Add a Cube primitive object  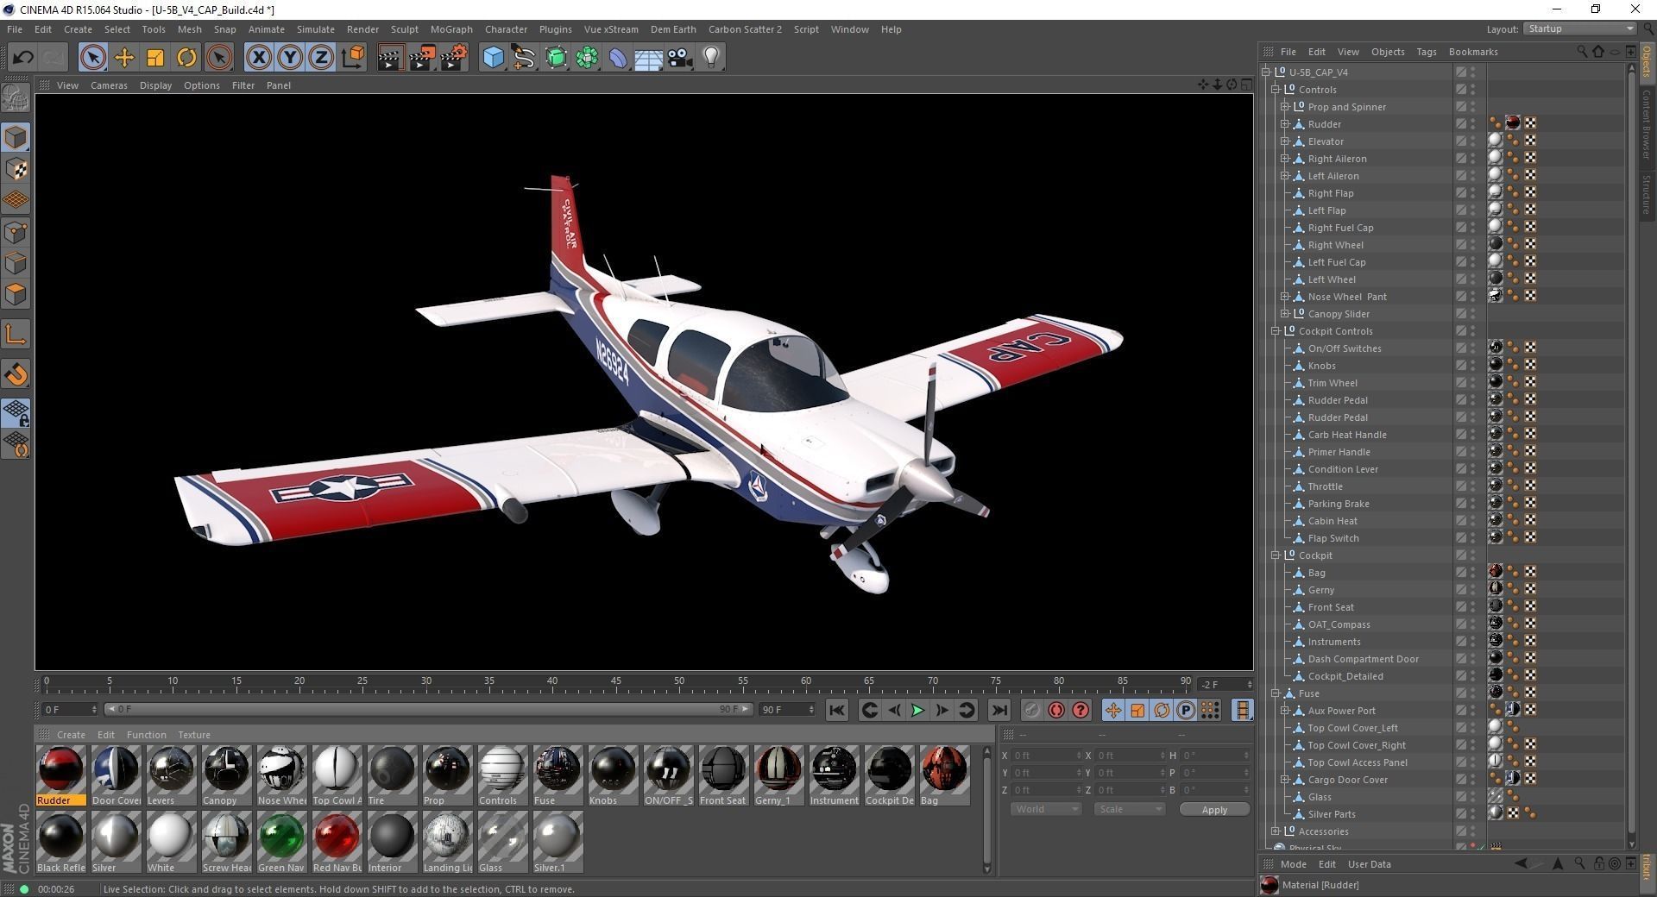(494, 58)
